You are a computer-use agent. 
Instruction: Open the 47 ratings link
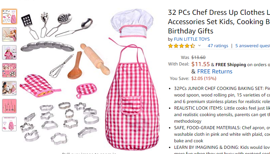[218, 45]
